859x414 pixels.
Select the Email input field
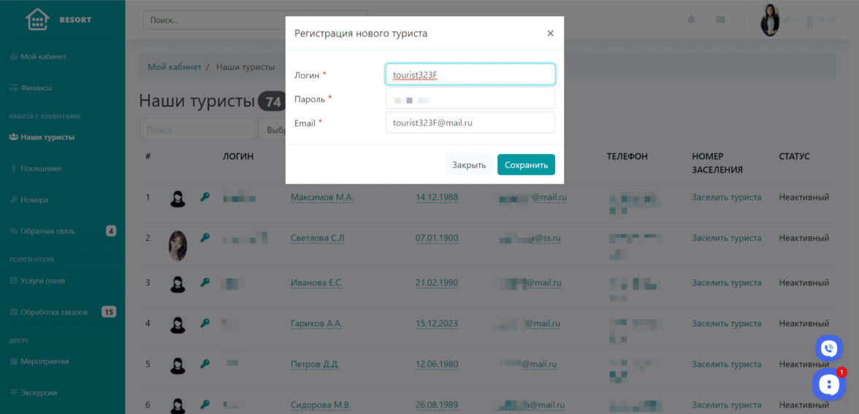click(x=470, y=123)
